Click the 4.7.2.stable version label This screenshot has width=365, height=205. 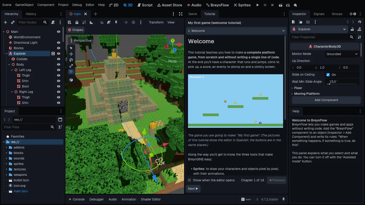click(x=269, y=199)
